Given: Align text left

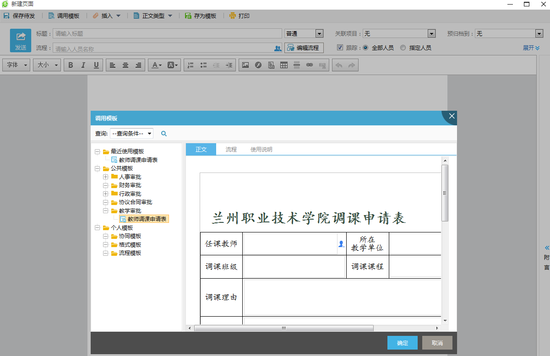Looking at the screenshot, I should 113,65.
